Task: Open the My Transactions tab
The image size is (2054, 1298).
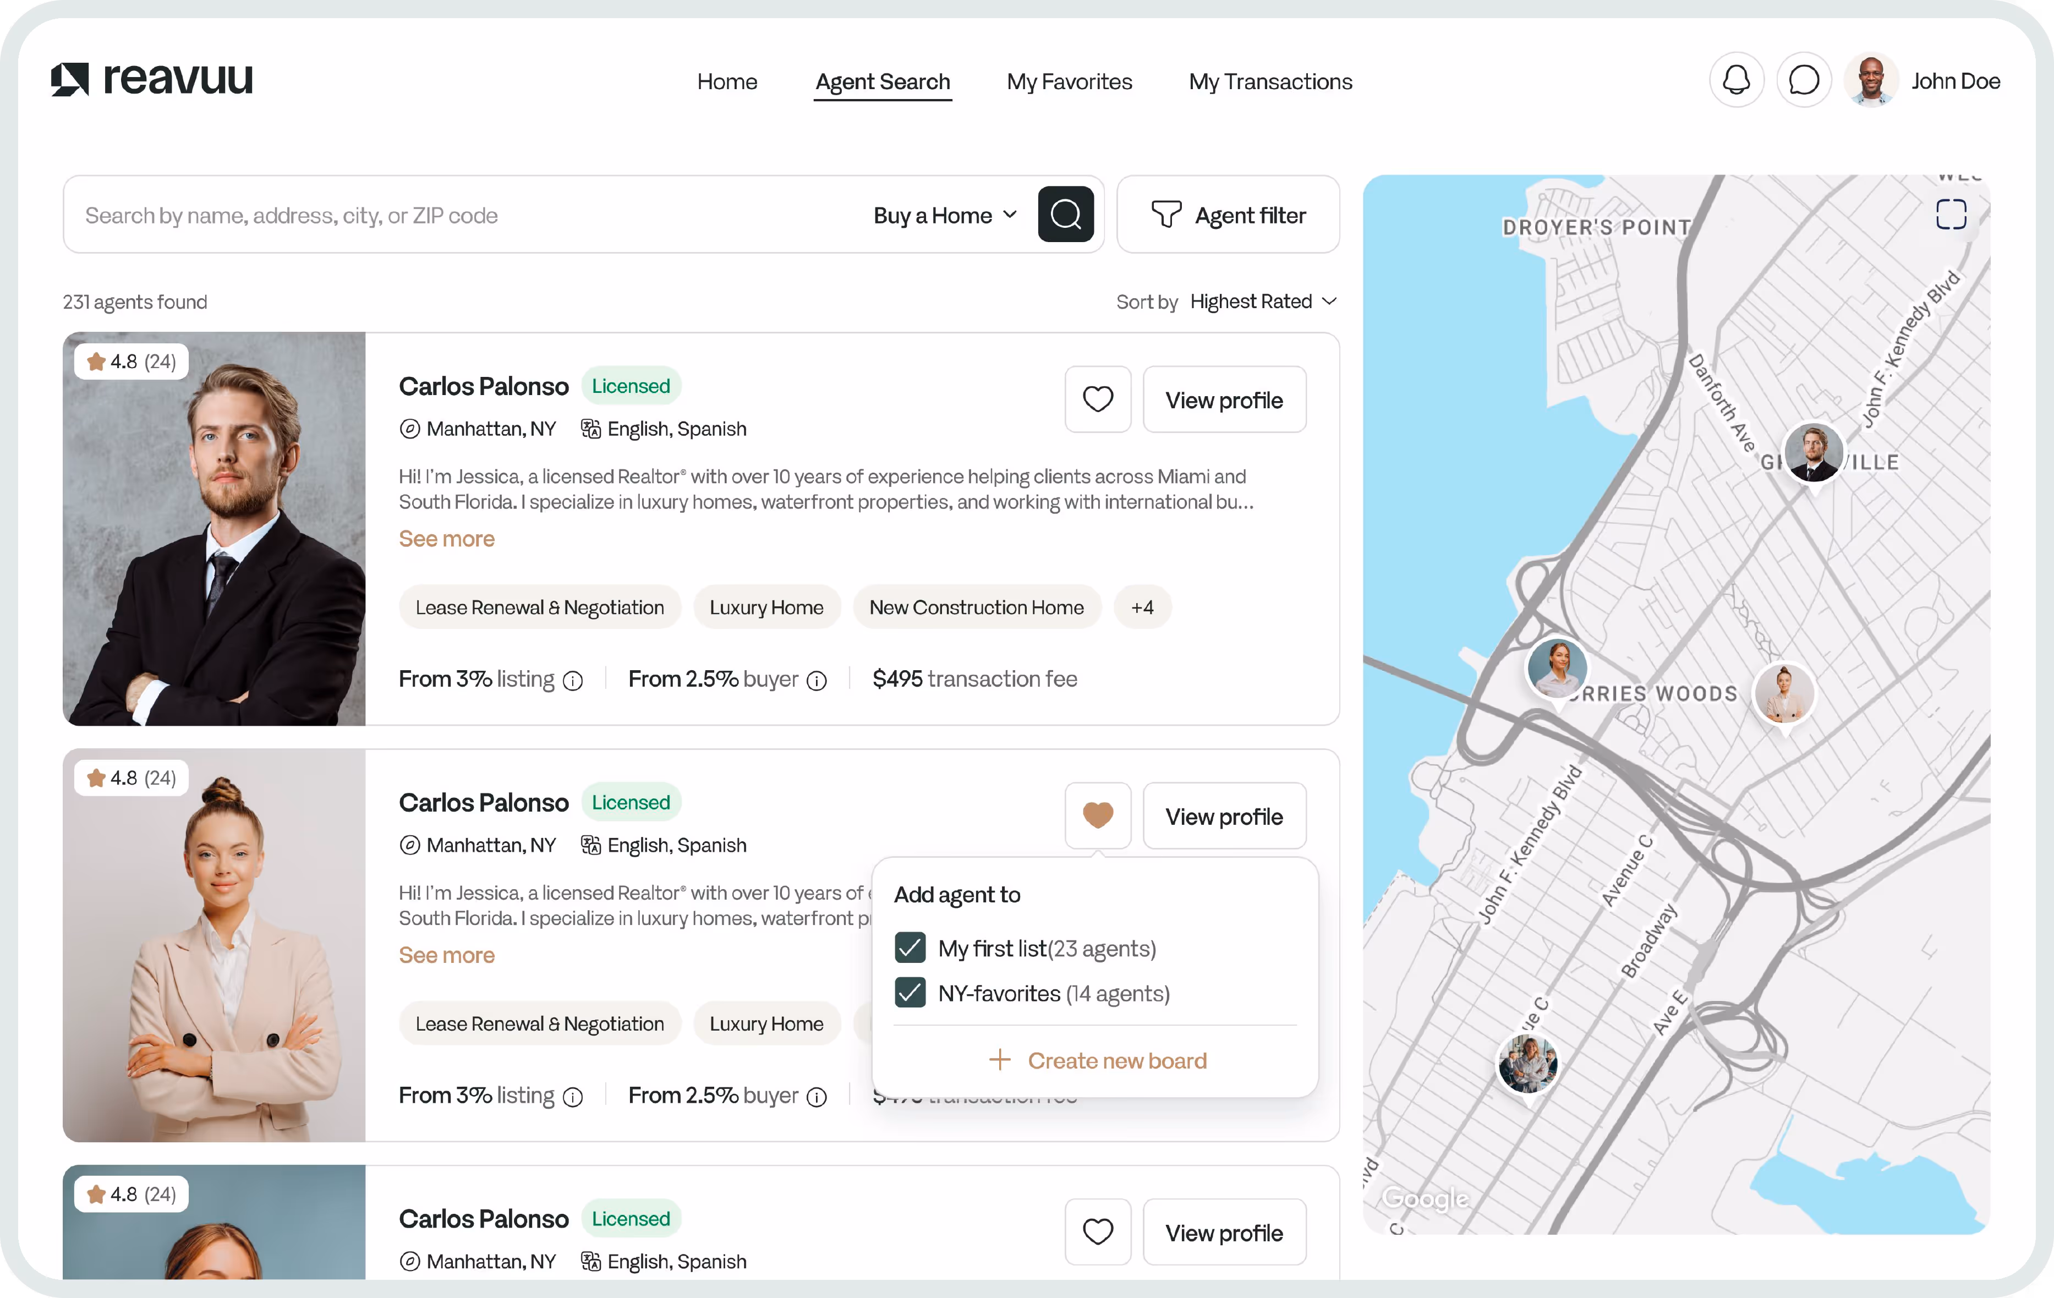Action: (1270, 82)
